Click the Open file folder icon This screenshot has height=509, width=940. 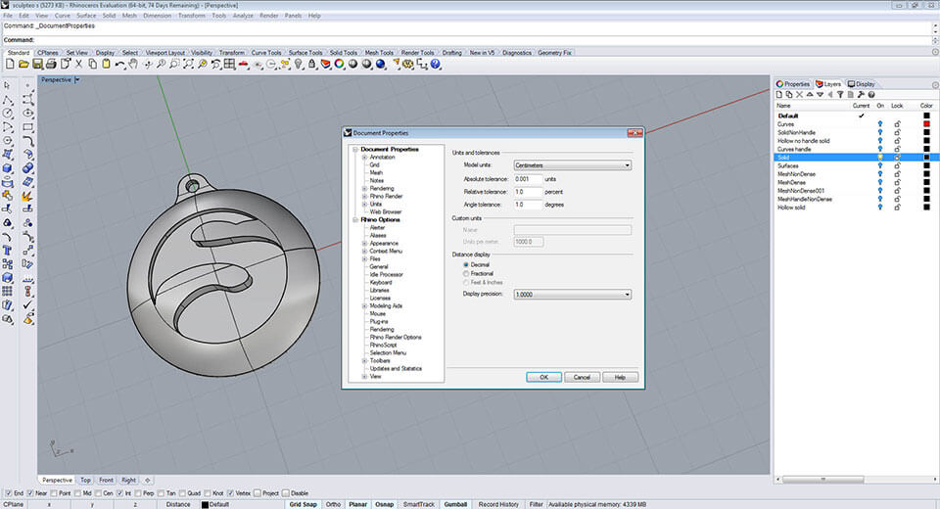point(23,64)
